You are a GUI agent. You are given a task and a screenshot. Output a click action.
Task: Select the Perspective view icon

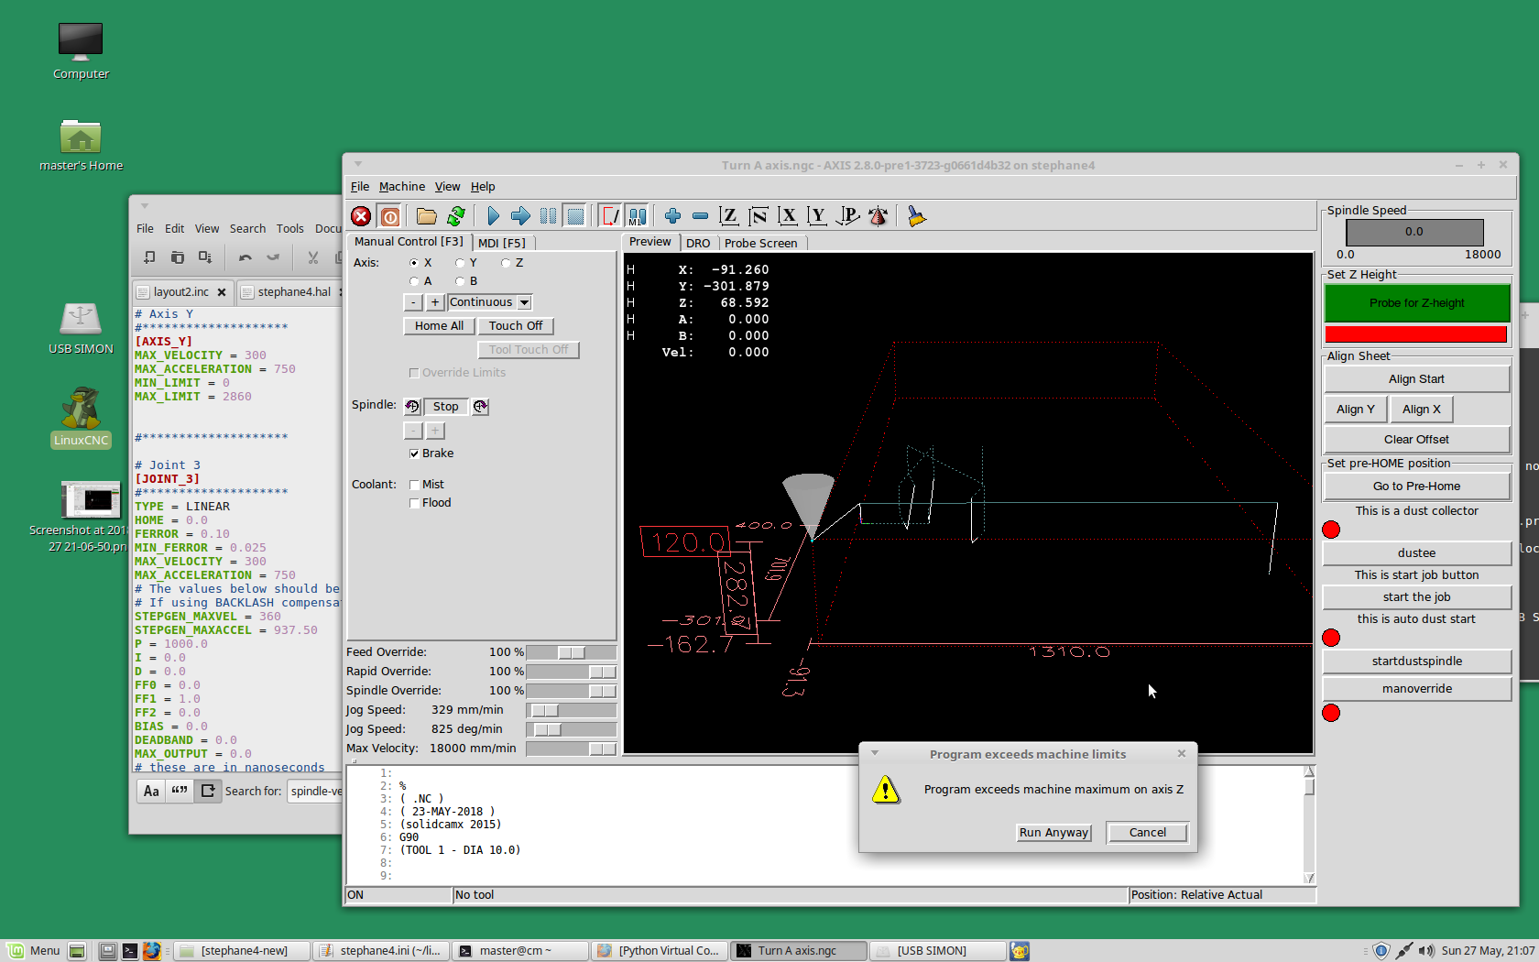pos(848,216)
